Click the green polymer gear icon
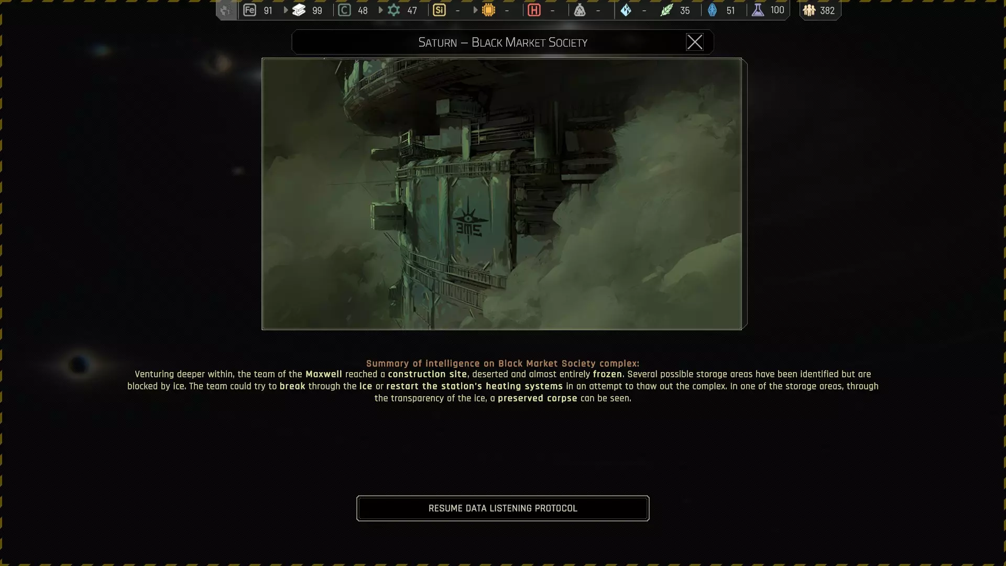The width and height of the screenshot is (1006, 566). coord(393,10)
